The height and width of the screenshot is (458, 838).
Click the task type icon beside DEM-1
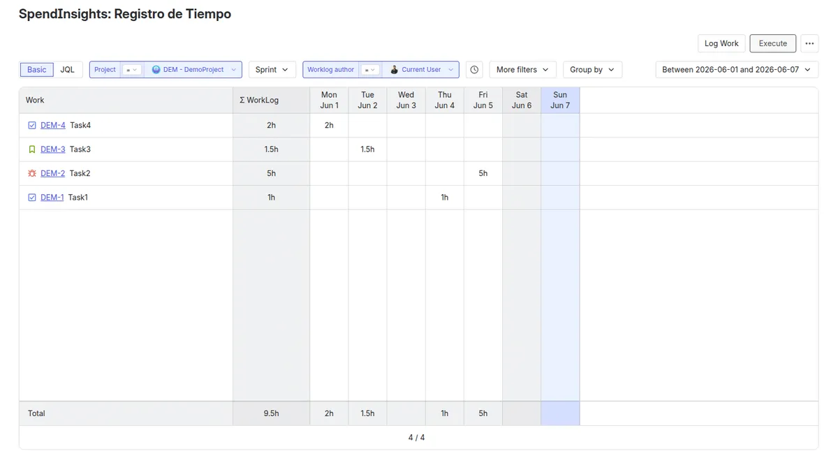[32, 198]
